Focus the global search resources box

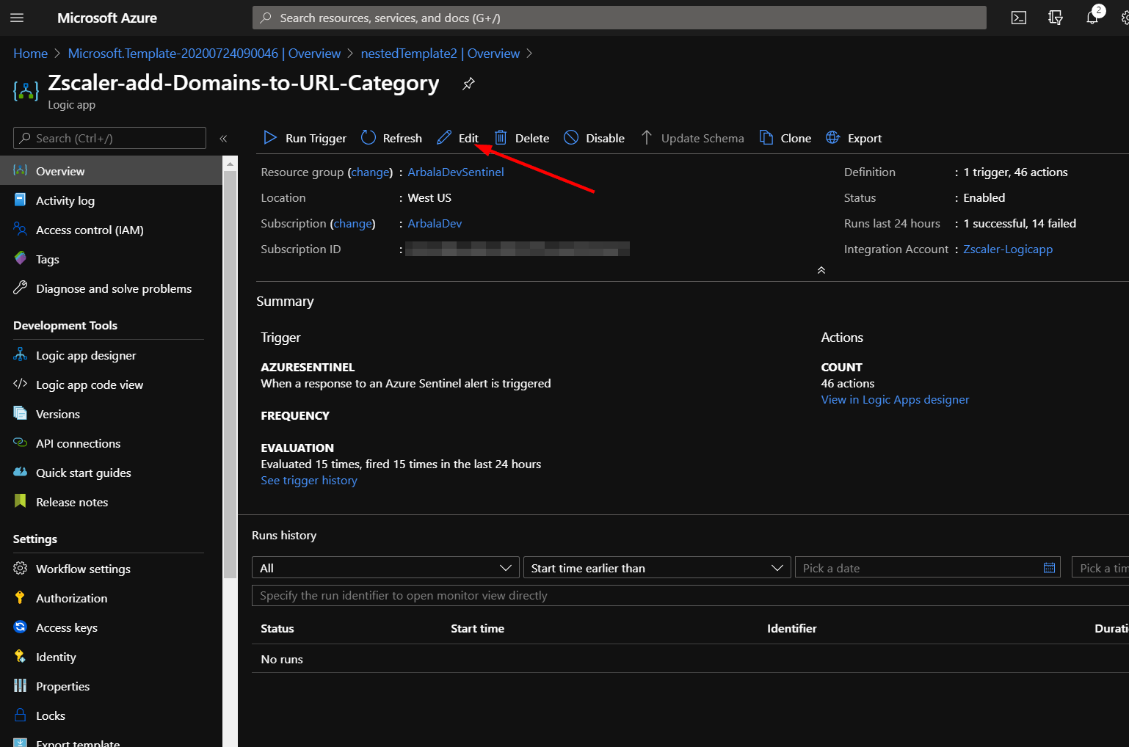click(x=620, y=18)
